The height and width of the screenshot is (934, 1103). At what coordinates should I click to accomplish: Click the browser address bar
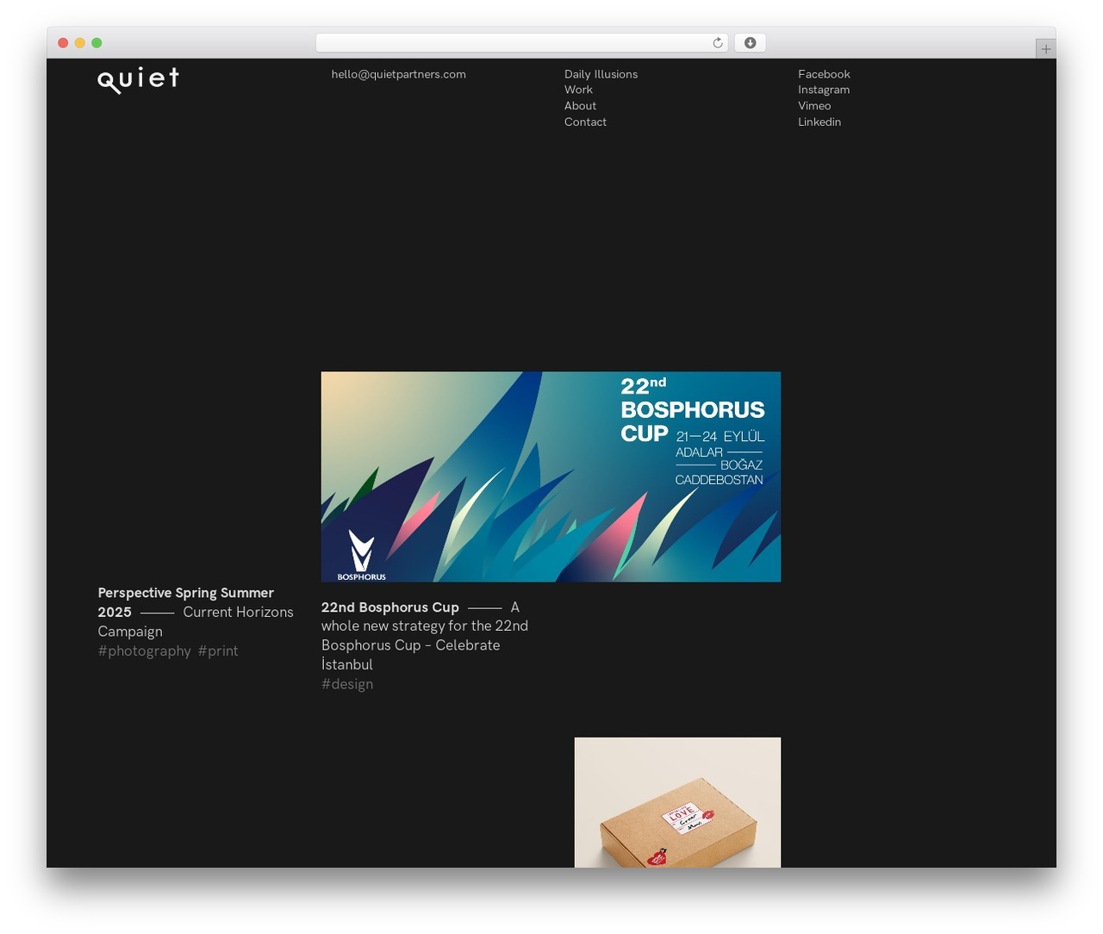pyautogui.click(x=521, y=43)
